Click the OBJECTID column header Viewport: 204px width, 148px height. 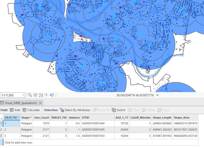coord(12,117)
